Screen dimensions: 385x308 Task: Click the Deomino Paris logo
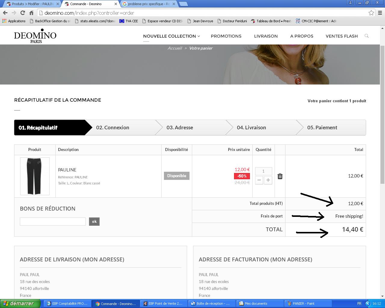point(35,36)
